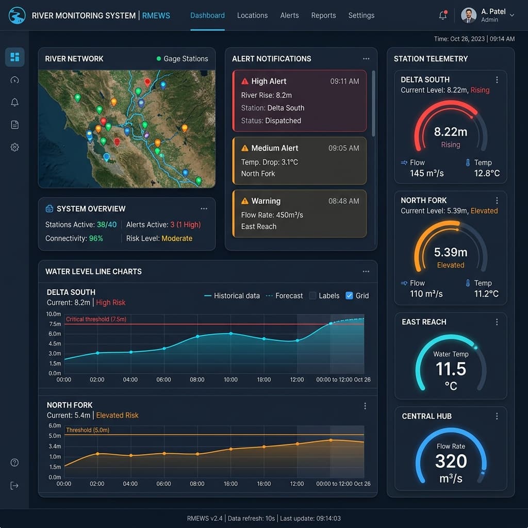Open the Reports tab
The height and width of the screenshot is (528, 528).
click(x=323, y=15)
